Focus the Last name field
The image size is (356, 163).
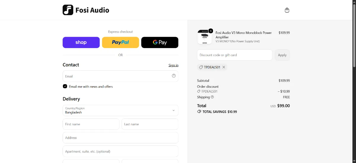150,124
